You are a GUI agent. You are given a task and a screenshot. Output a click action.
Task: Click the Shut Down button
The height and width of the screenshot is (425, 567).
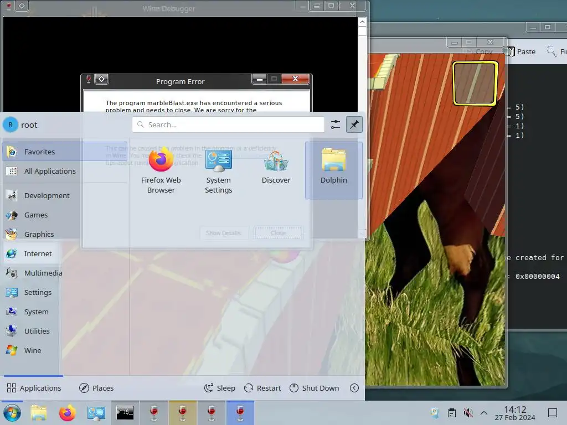(315, 388)
